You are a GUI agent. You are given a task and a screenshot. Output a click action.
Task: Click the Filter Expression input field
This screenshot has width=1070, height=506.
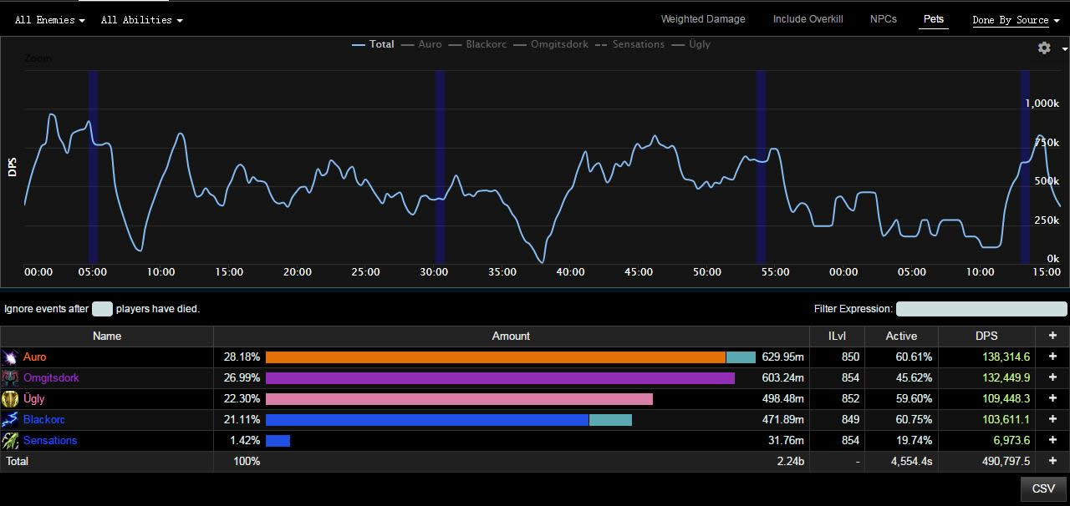click(x=981, y=309)
